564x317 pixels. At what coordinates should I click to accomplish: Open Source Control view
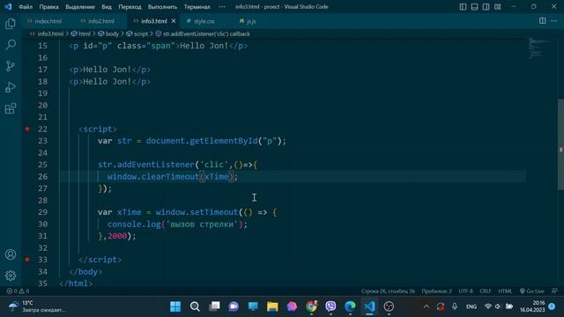point(11,66)
